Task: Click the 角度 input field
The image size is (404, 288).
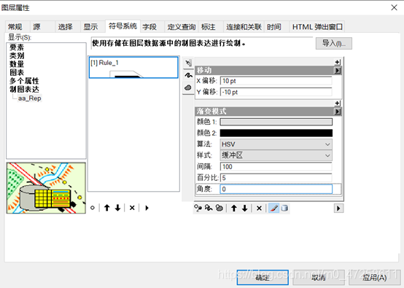Action: [x=276, y=189]
